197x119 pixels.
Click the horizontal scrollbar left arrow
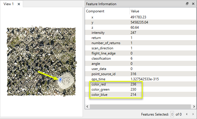pos(87,106)
